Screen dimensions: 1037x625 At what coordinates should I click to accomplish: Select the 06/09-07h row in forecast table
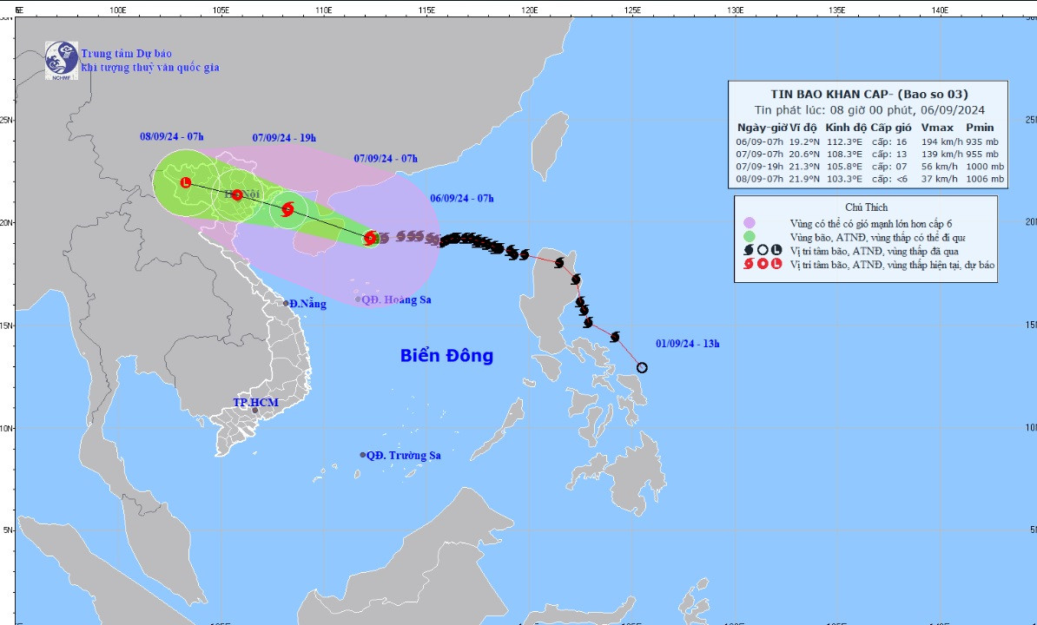coord(869,141)
